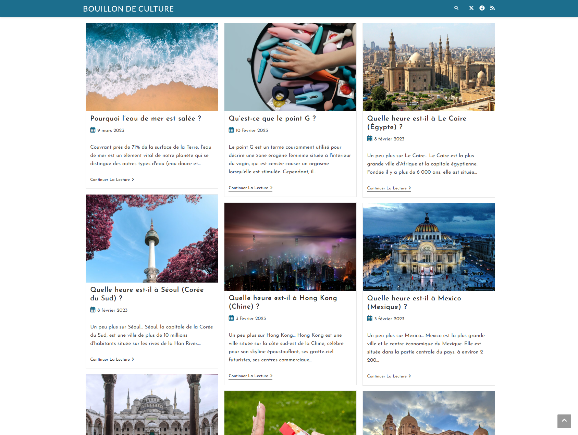578x435 pixels.
Task: Click the scroll-to-top arrow button
Action: point(564,421)
